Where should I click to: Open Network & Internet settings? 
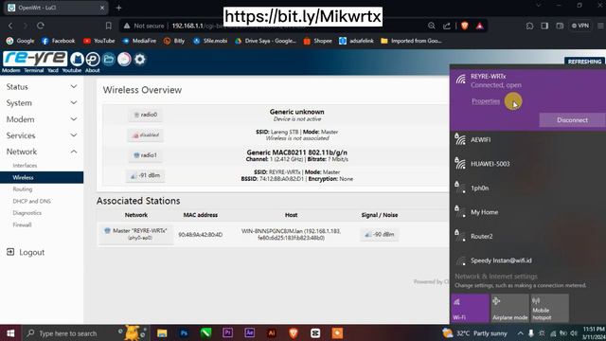click(x=496, y=276)
